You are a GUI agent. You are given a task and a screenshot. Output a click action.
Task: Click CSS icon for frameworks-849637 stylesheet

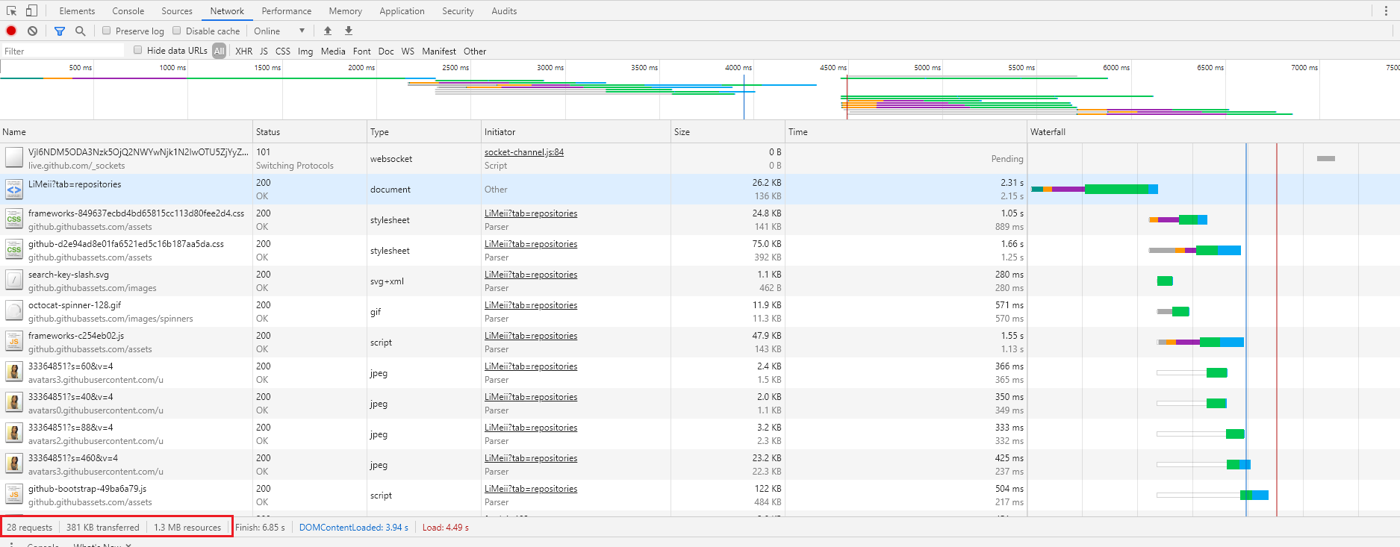point(14,219)
